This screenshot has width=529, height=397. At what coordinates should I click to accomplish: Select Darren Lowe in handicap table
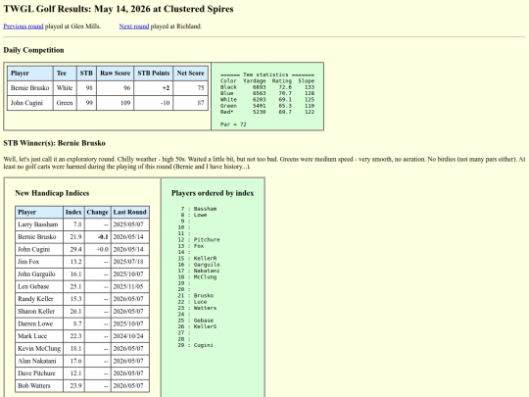(39, 323)
